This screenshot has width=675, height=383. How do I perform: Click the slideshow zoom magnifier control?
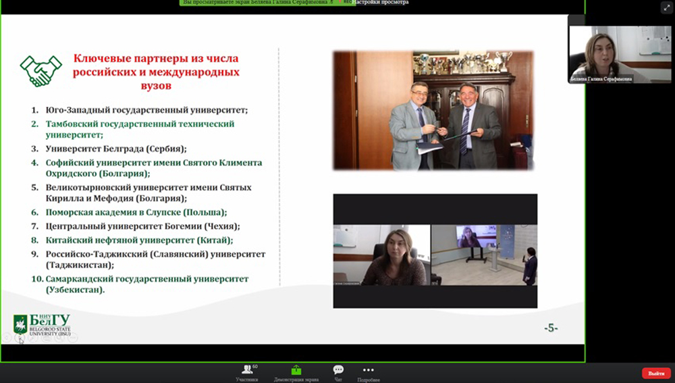coord(59,337)
